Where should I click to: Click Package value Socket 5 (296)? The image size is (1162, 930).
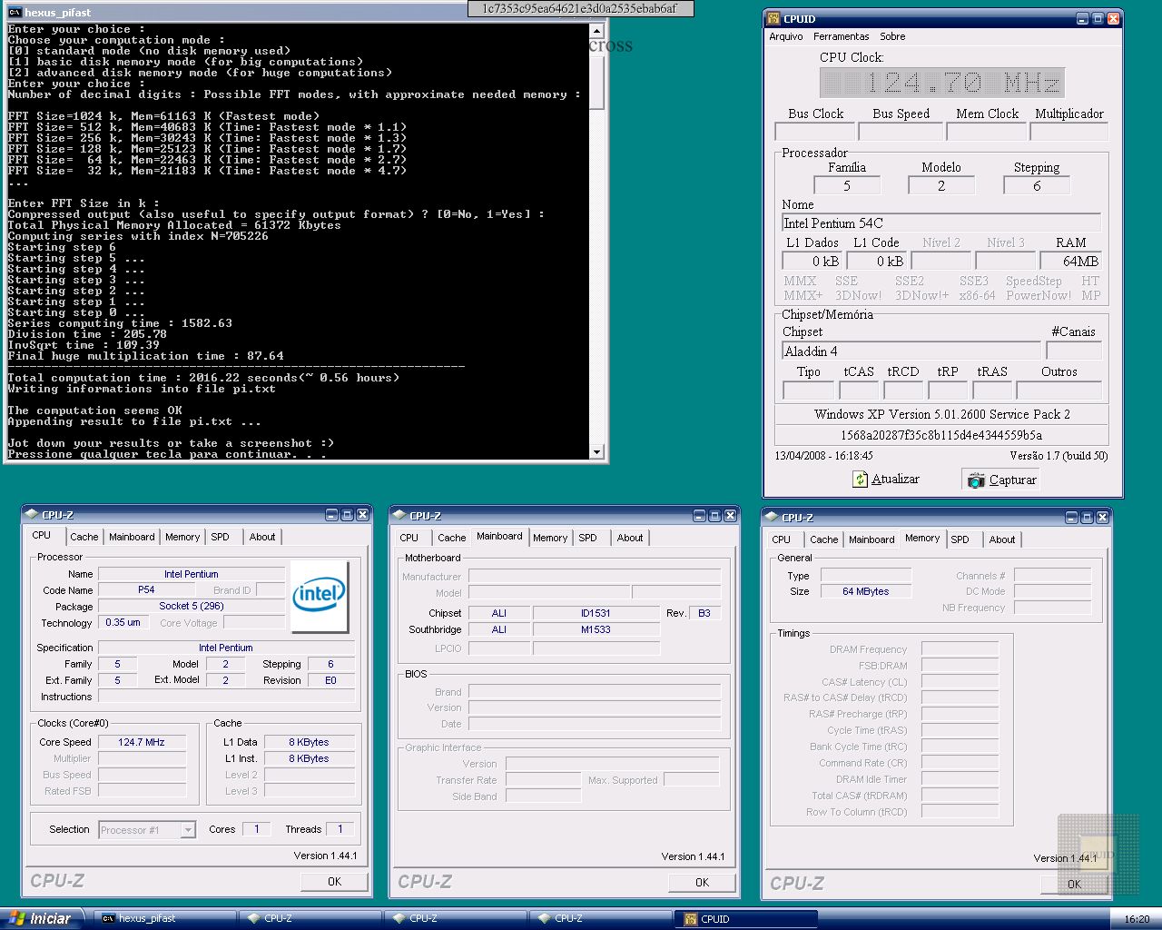(192, 606)
